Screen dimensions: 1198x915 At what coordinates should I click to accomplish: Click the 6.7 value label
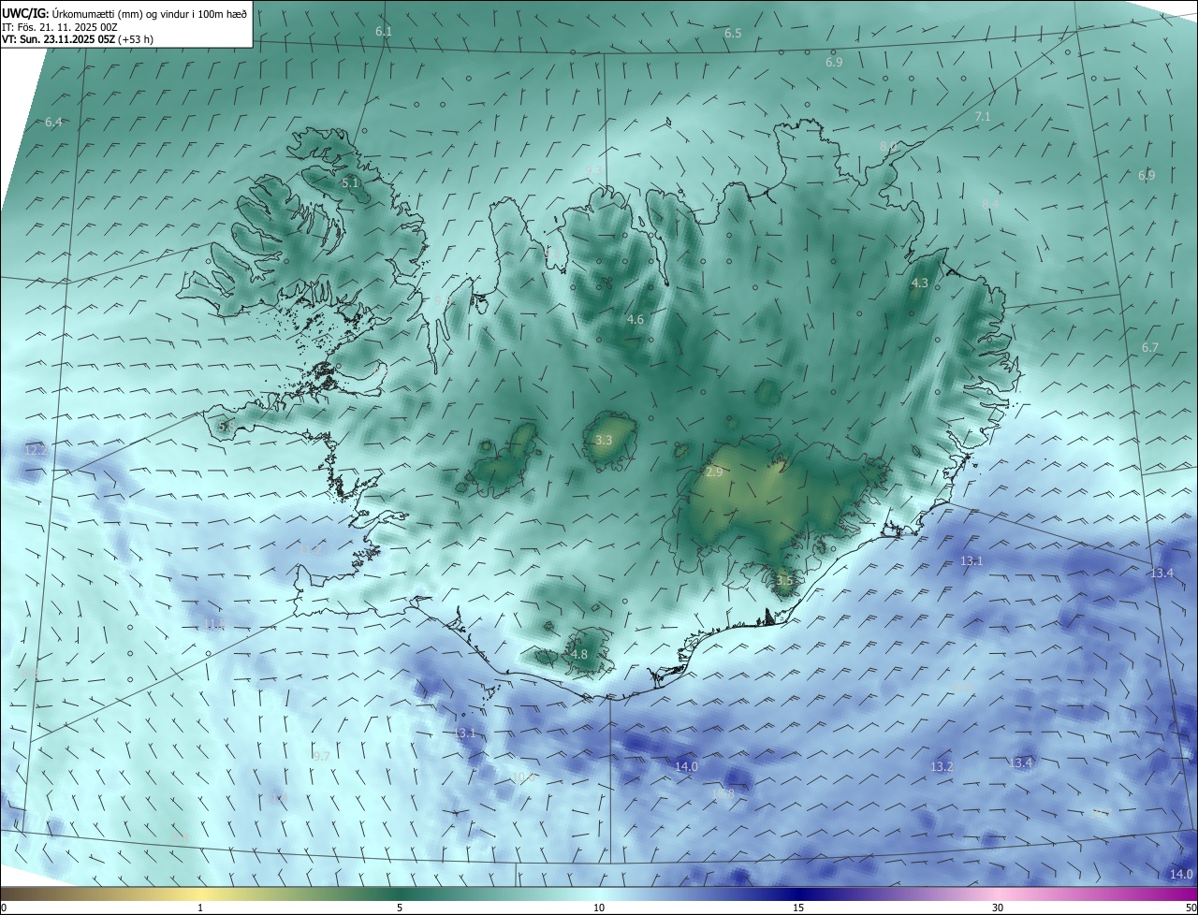tap(1150, 348)
